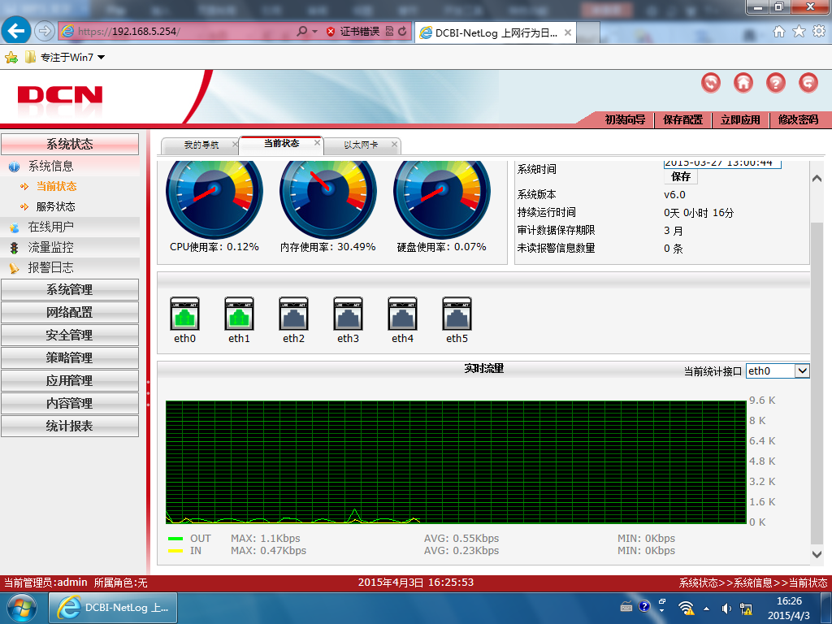Open the browser home icon
This screenshot has width=832, height=624.
click(x=779, y=32)
